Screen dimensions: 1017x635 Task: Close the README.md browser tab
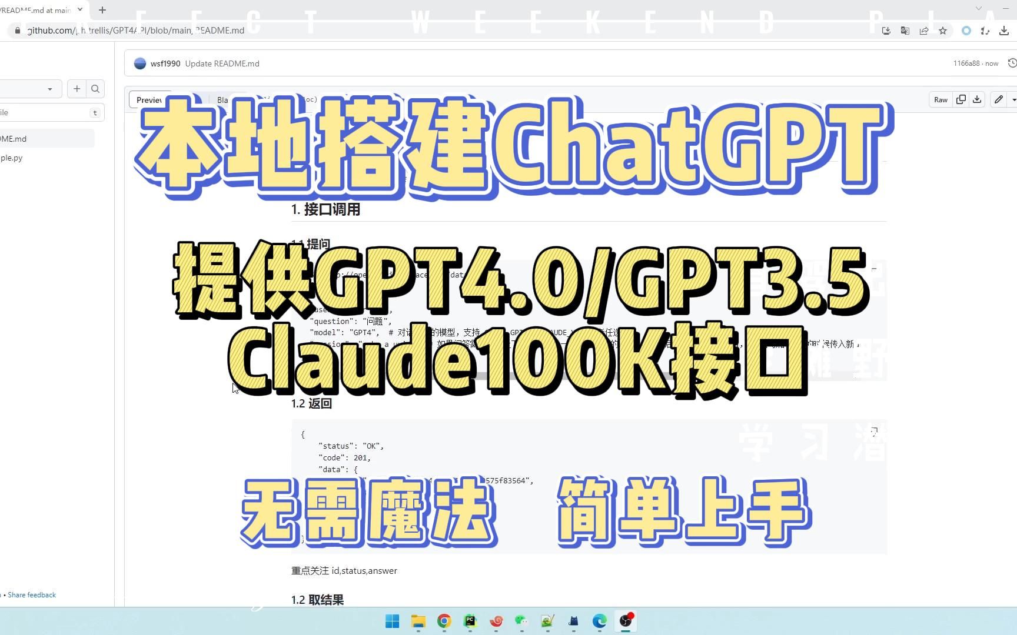(x=80, y=9)
